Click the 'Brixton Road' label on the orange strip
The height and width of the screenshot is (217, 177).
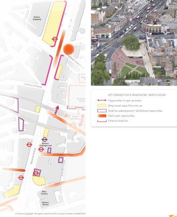tap(59, 48)
